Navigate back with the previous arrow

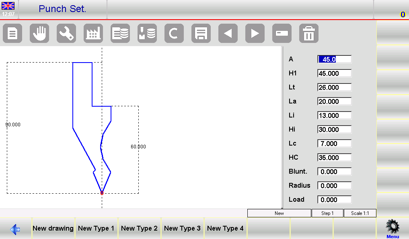[228, 33]
